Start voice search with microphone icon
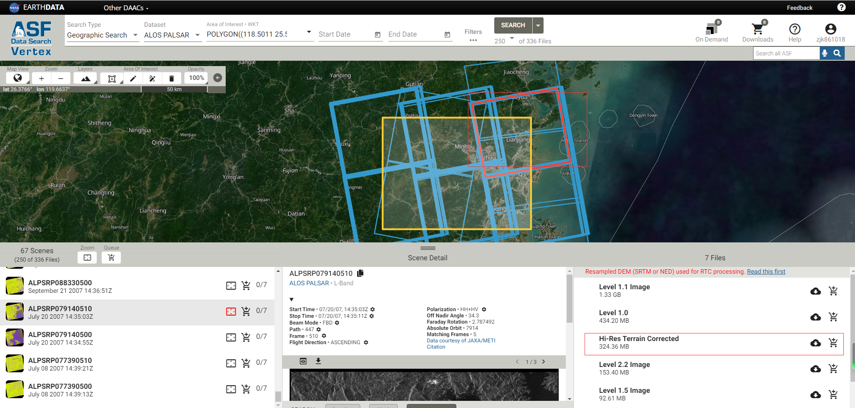This screenshot has width=855, height=408. (825, 53)
